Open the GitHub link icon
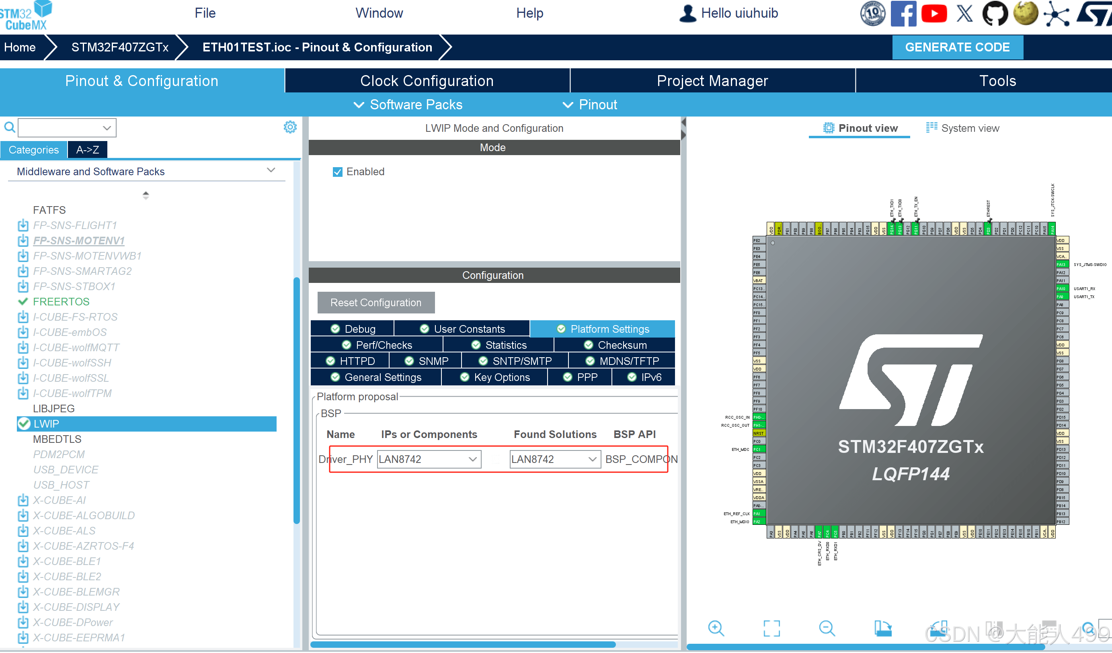 pos(995,13)
